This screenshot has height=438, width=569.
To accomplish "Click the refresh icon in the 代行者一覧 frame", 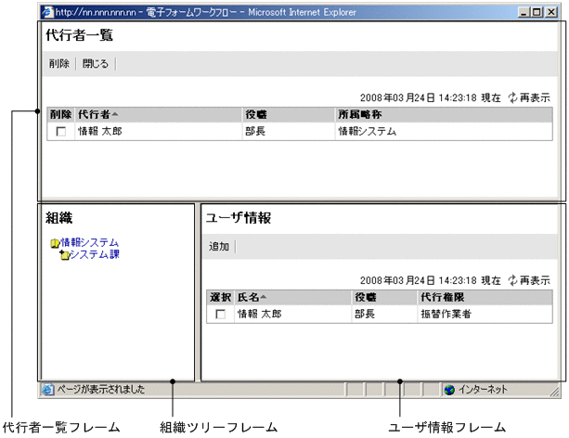I will 512,97.
